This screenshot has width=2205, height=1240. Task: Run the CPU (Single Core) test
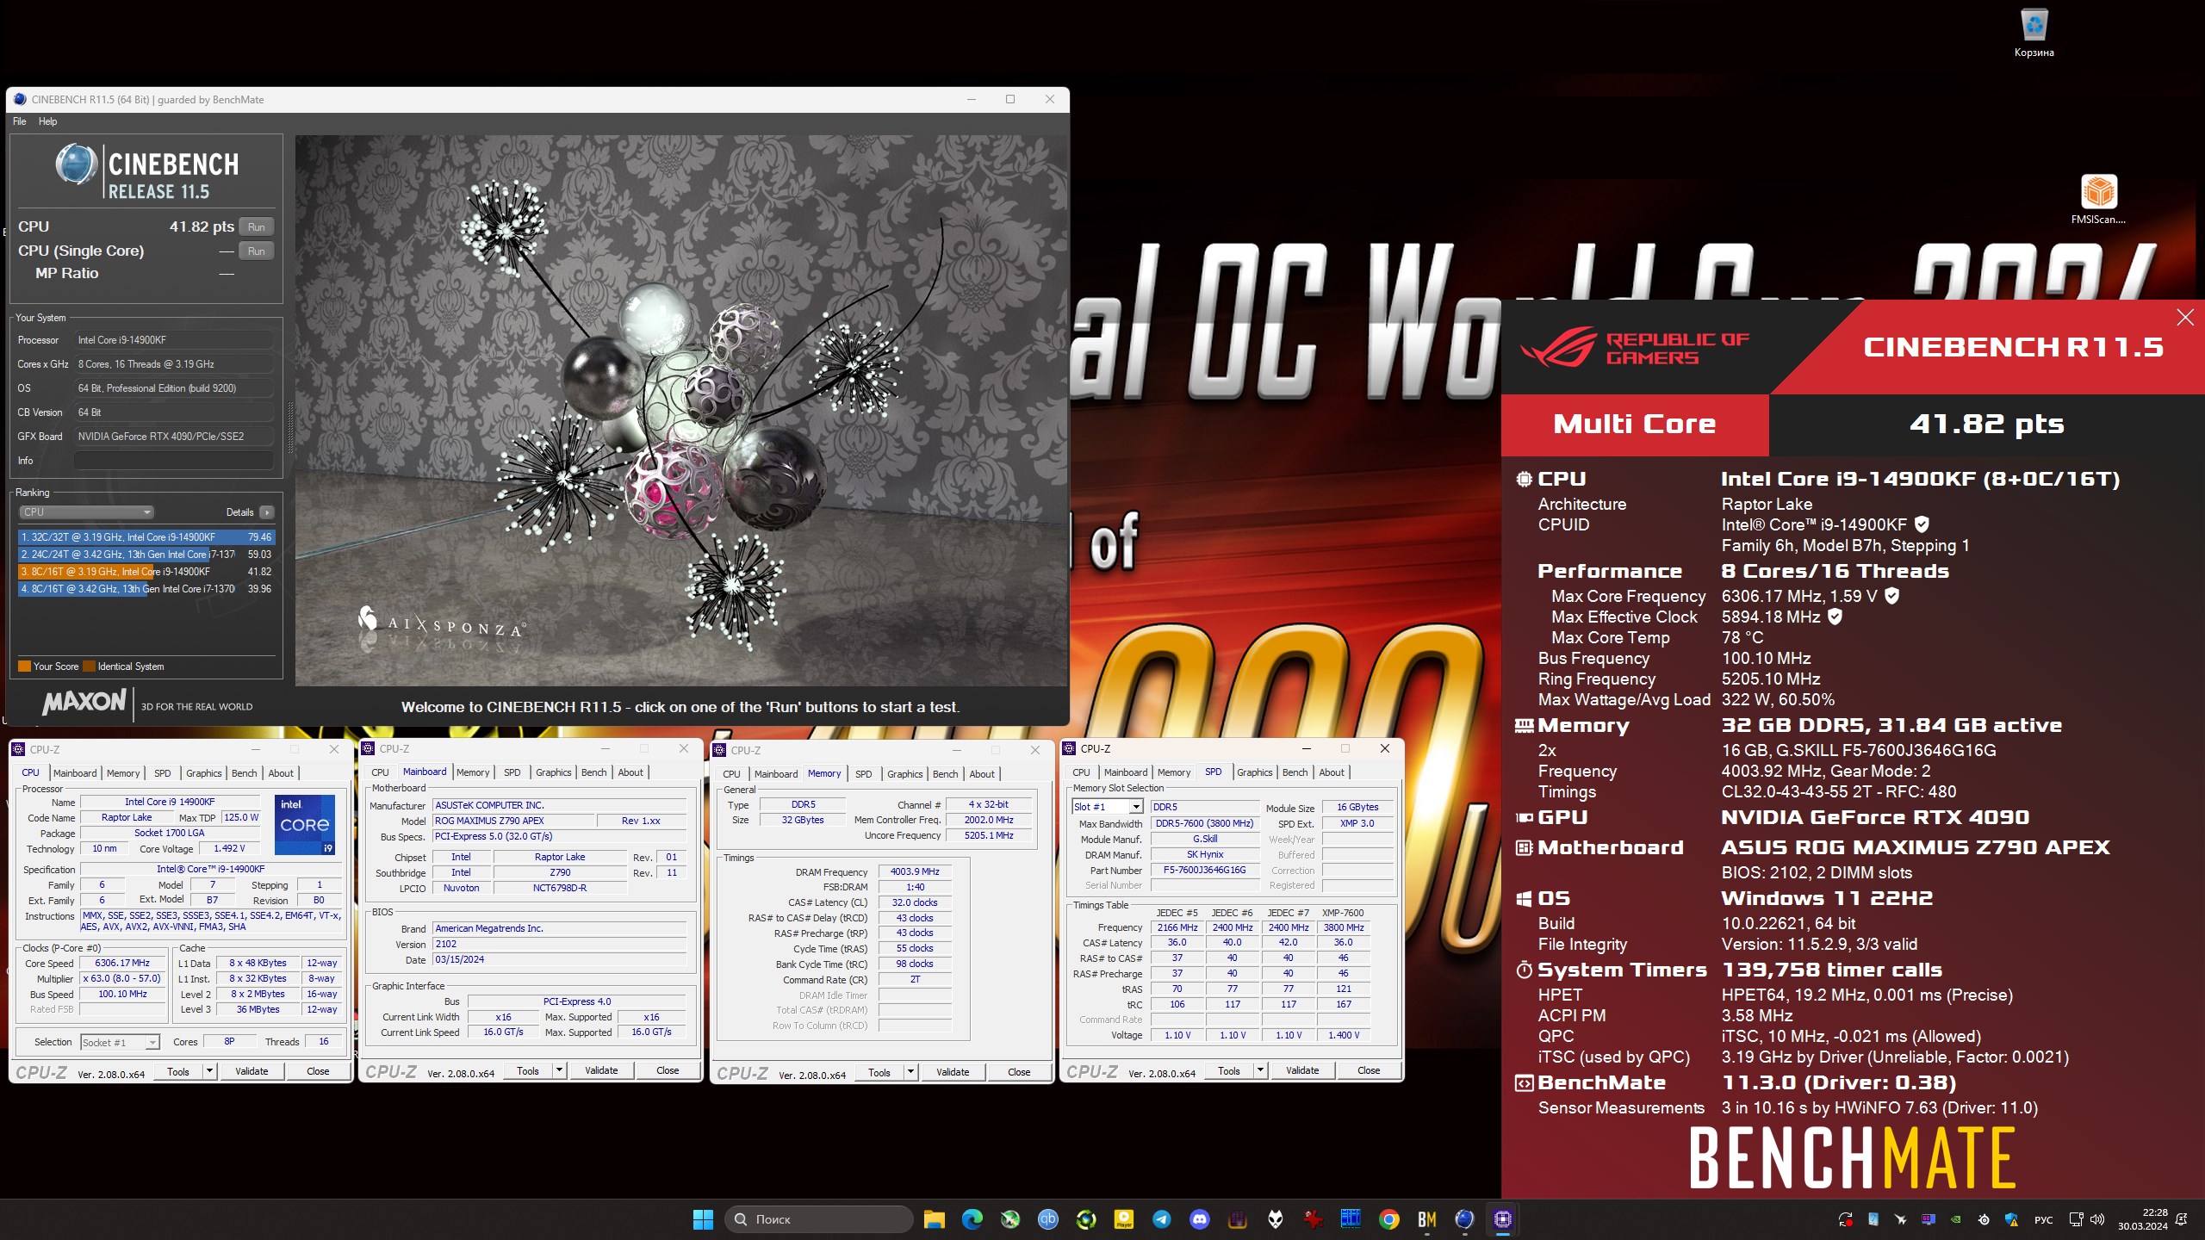click(x=256, y=251)
